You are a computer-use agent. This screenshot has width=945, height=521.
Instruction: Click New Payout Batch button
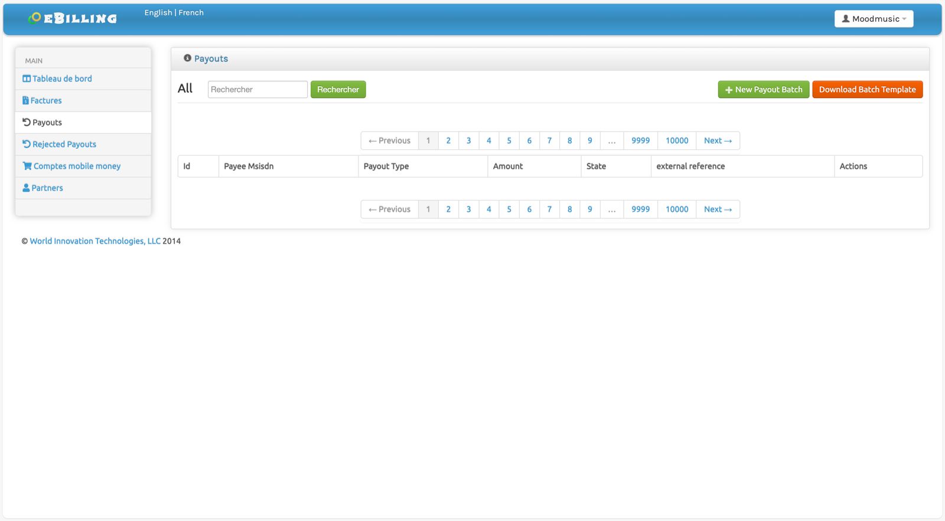tap(764, 89)
